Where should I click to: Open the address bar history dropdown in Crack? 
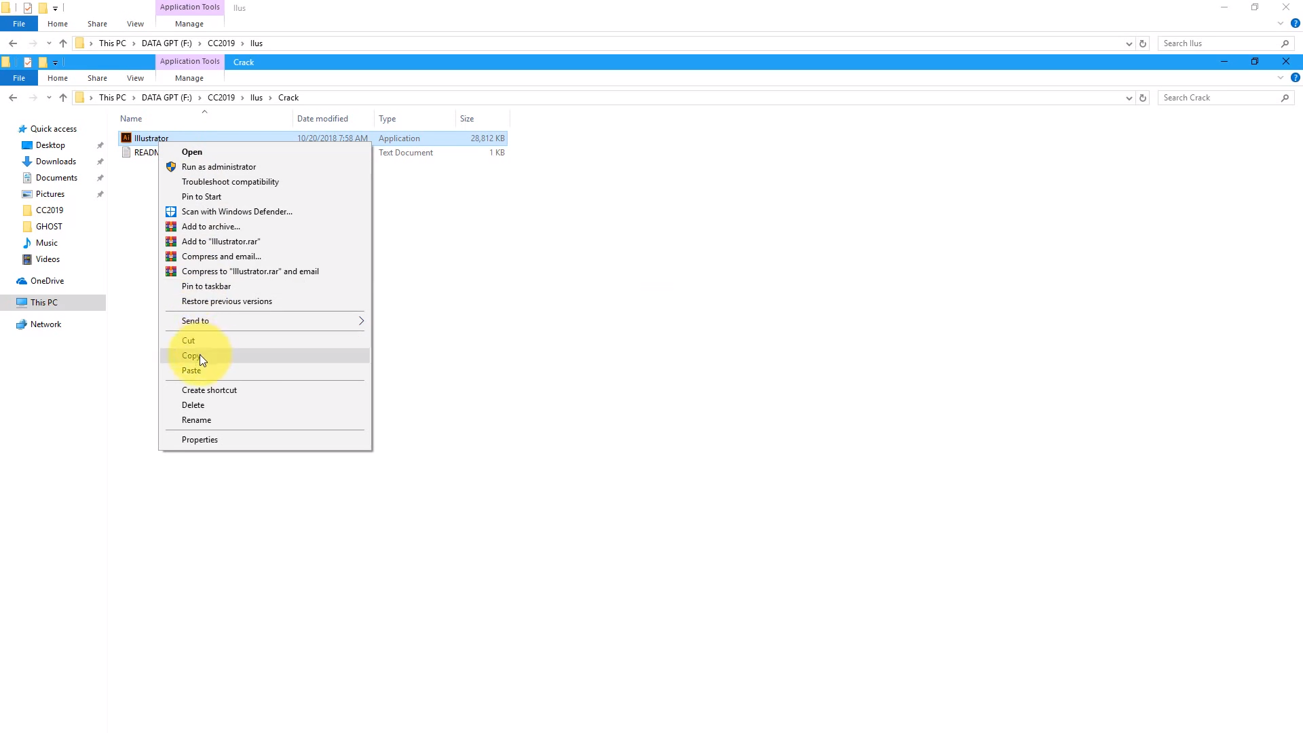point(1129,98)
